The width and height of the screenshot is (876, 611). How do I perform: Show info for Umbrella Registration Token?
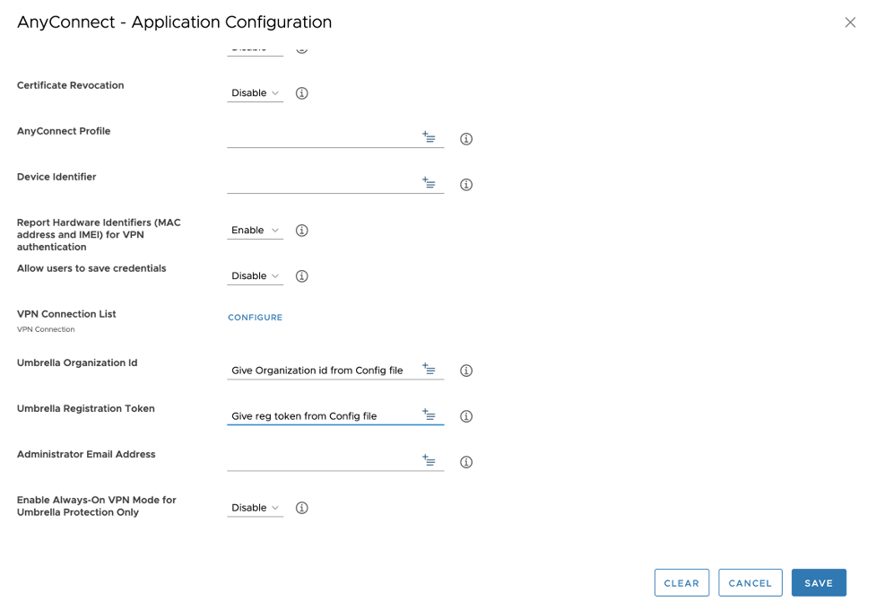(466, 416)
